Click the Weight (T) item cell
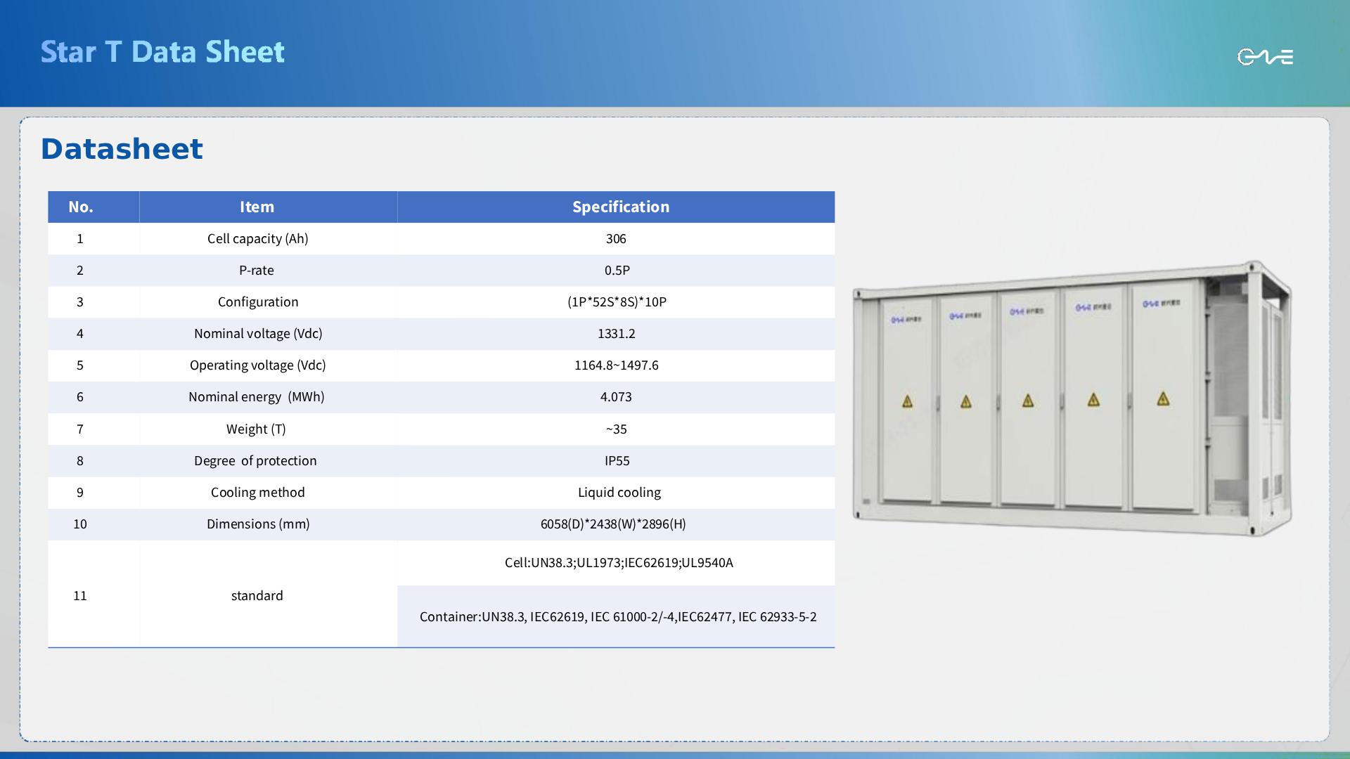The height and width of the screenshot is (759, 1350). [x=256, y=429]
